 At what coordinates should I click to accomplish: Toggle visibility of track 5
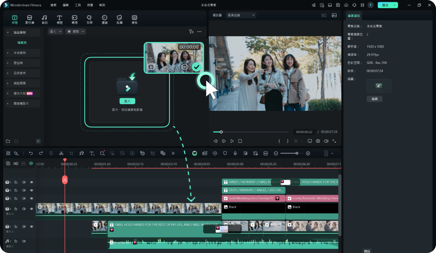(31, 182)
